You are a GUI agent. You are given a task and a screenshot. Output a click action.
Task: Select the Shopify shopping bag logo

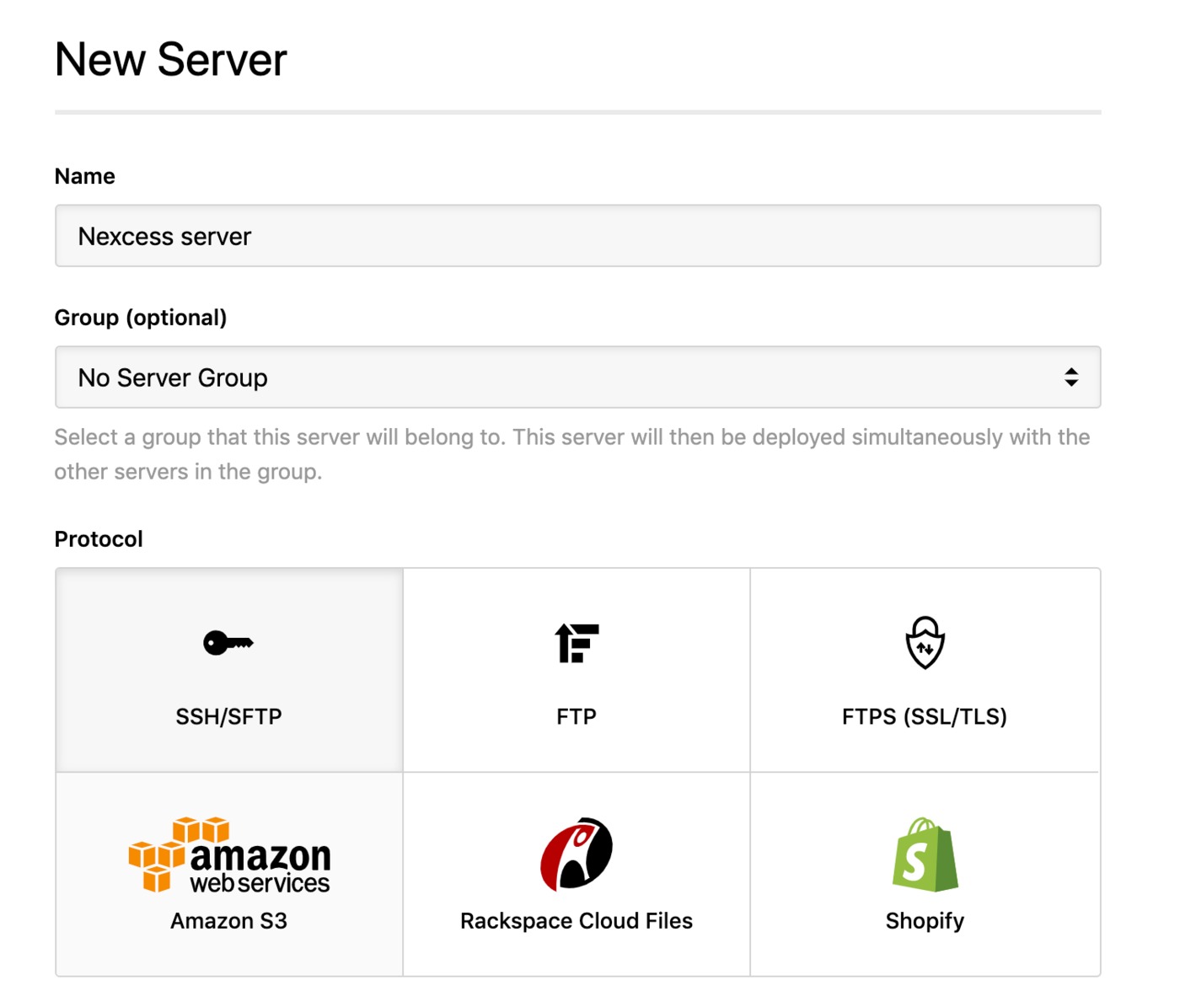[x=925, y=854]
